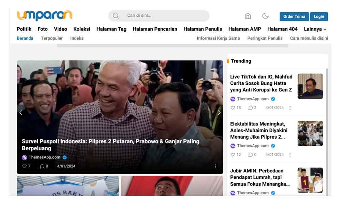341x204 pixels.
Task: Open comments on the featured slider article
Action: coord(42,166)
